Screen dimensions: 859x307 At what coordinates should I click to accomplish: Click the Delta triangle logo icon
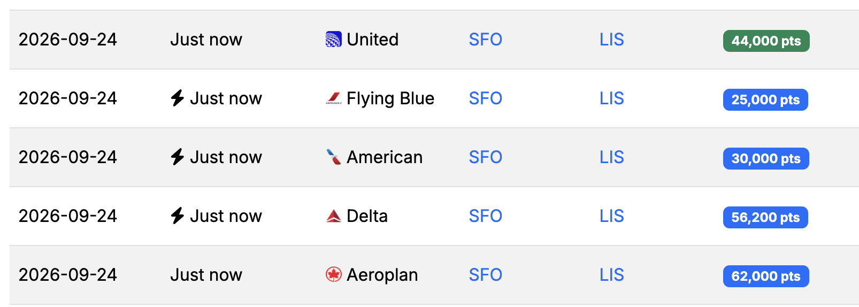[x=333, y=216]
